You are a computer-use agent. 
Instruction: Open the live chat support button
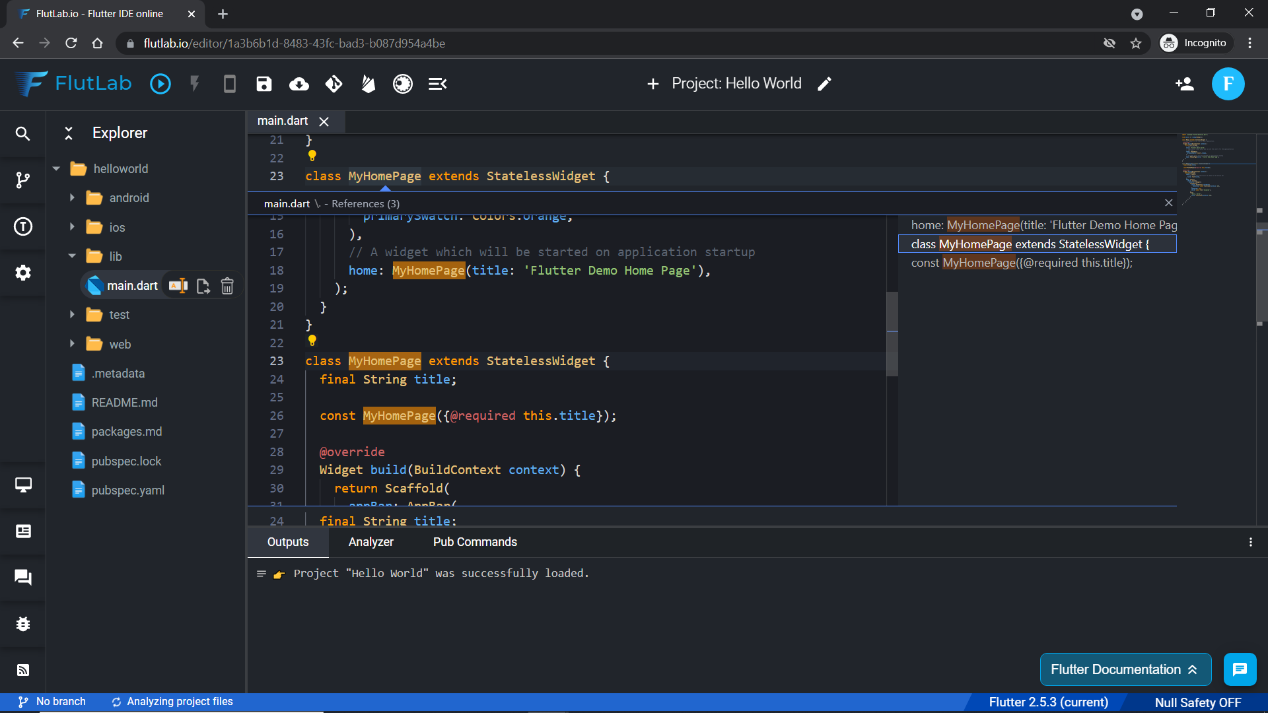pyautogui.click(x=1240, y=669)
